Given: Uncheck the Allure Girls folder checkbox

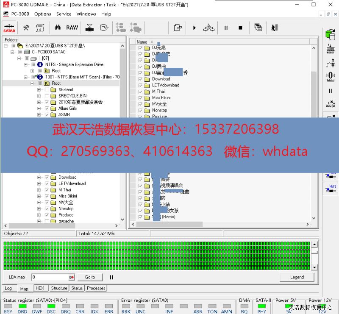Looking at the screenshot, I should 47,108.
